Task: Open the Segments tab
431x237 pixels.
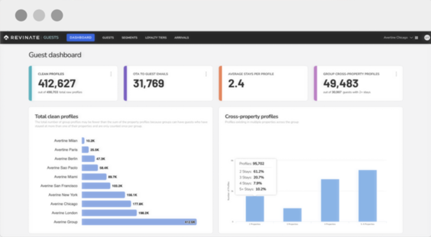Action: tap(129, 38)
